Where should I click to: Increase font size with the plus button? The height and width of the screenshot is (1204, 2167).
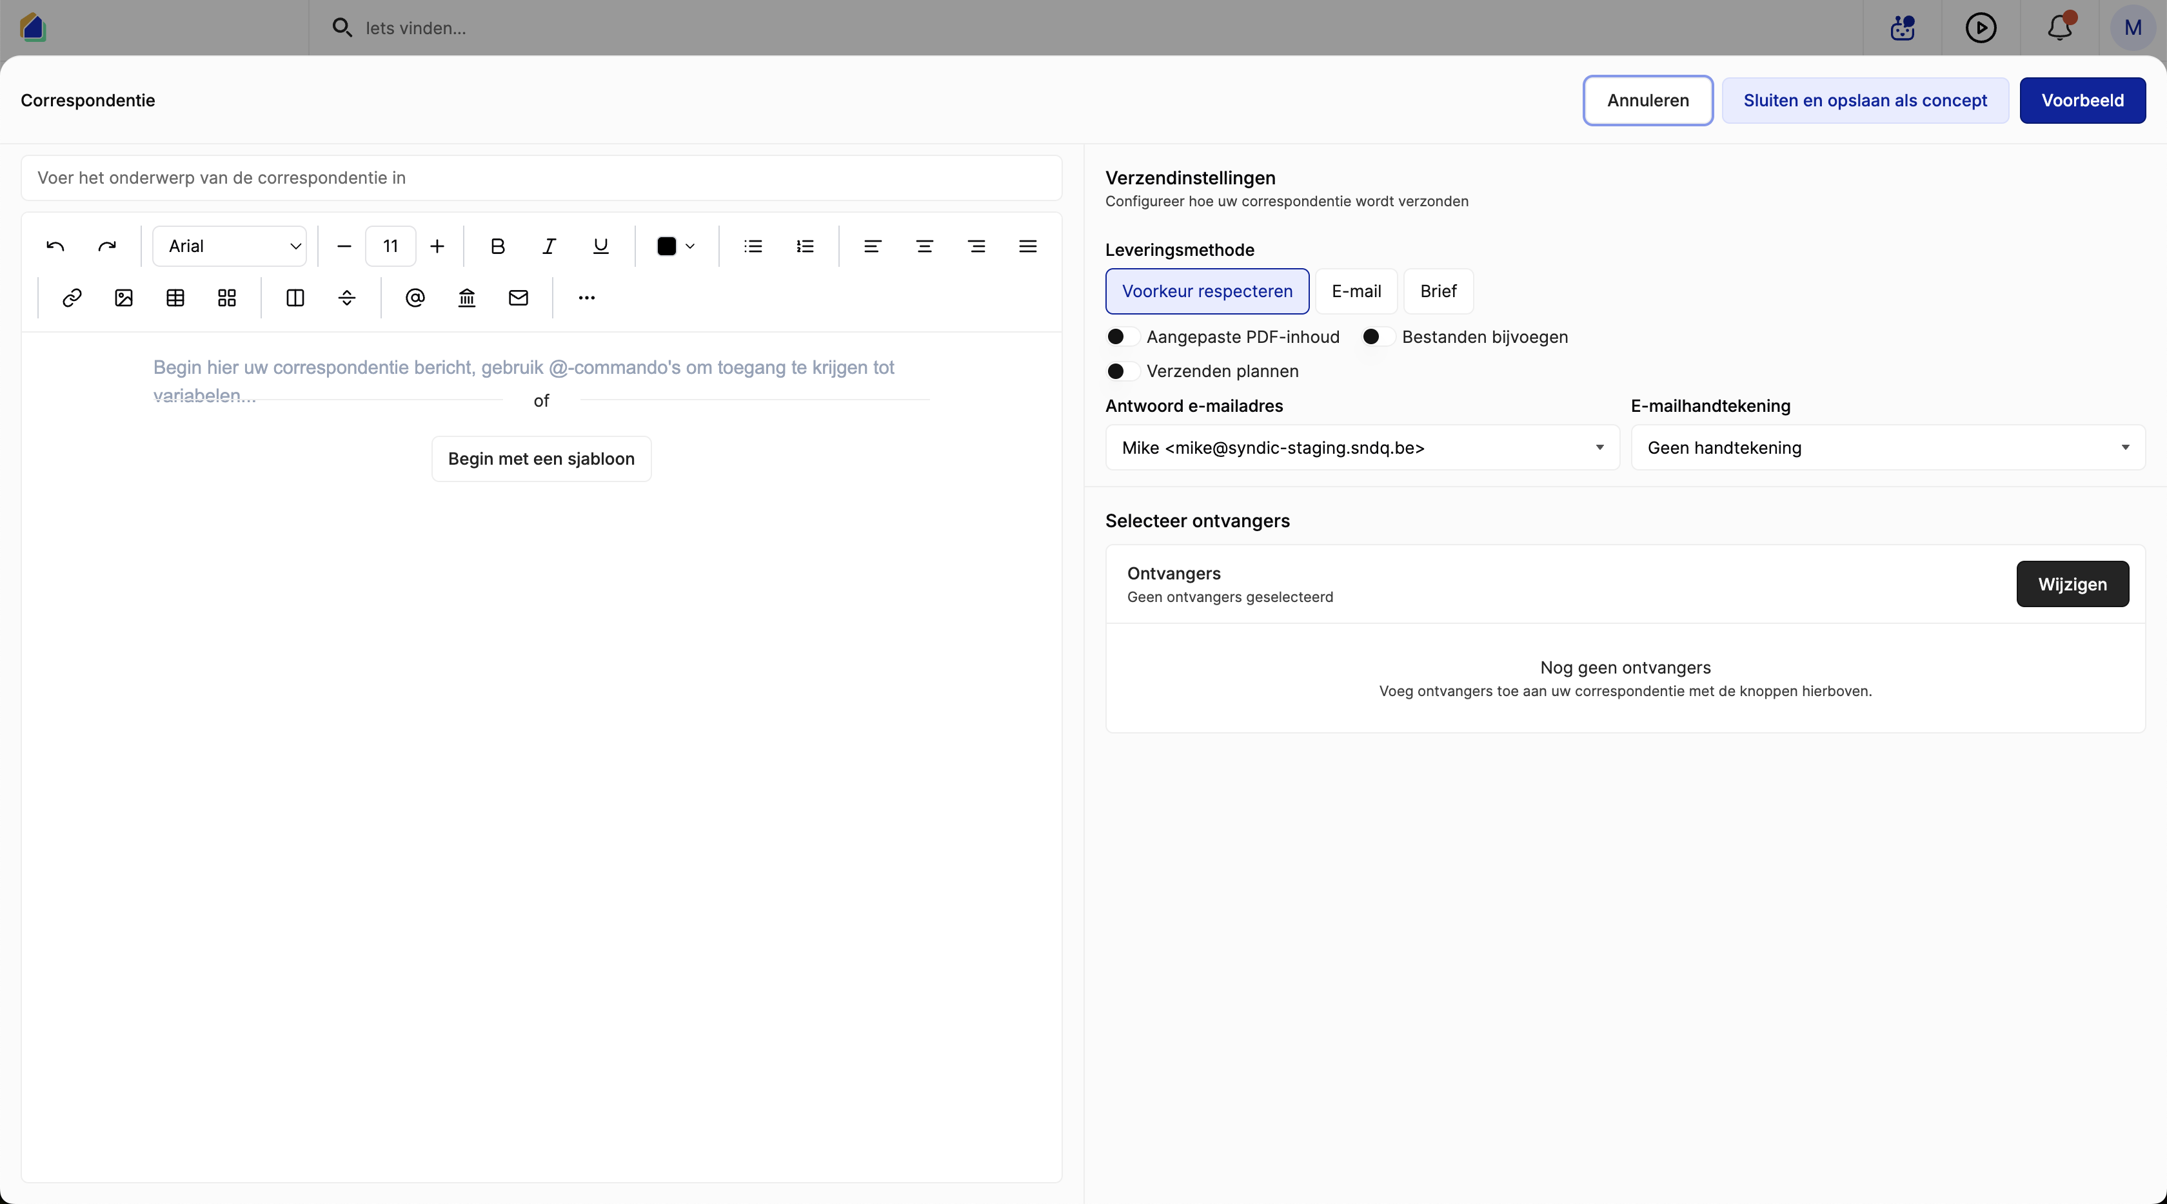tap(437, 246)
